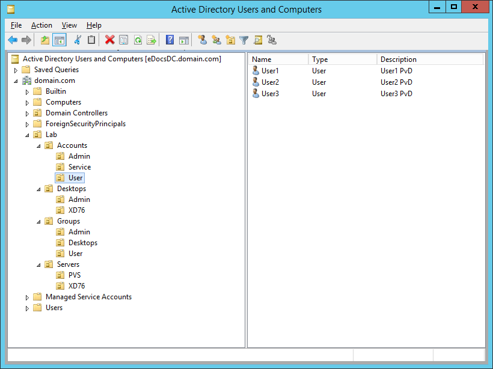Image resolution: width=493 pixels, height=369 pixels.
Task: Click the Filter funnel icon
Action: point(243,40)
